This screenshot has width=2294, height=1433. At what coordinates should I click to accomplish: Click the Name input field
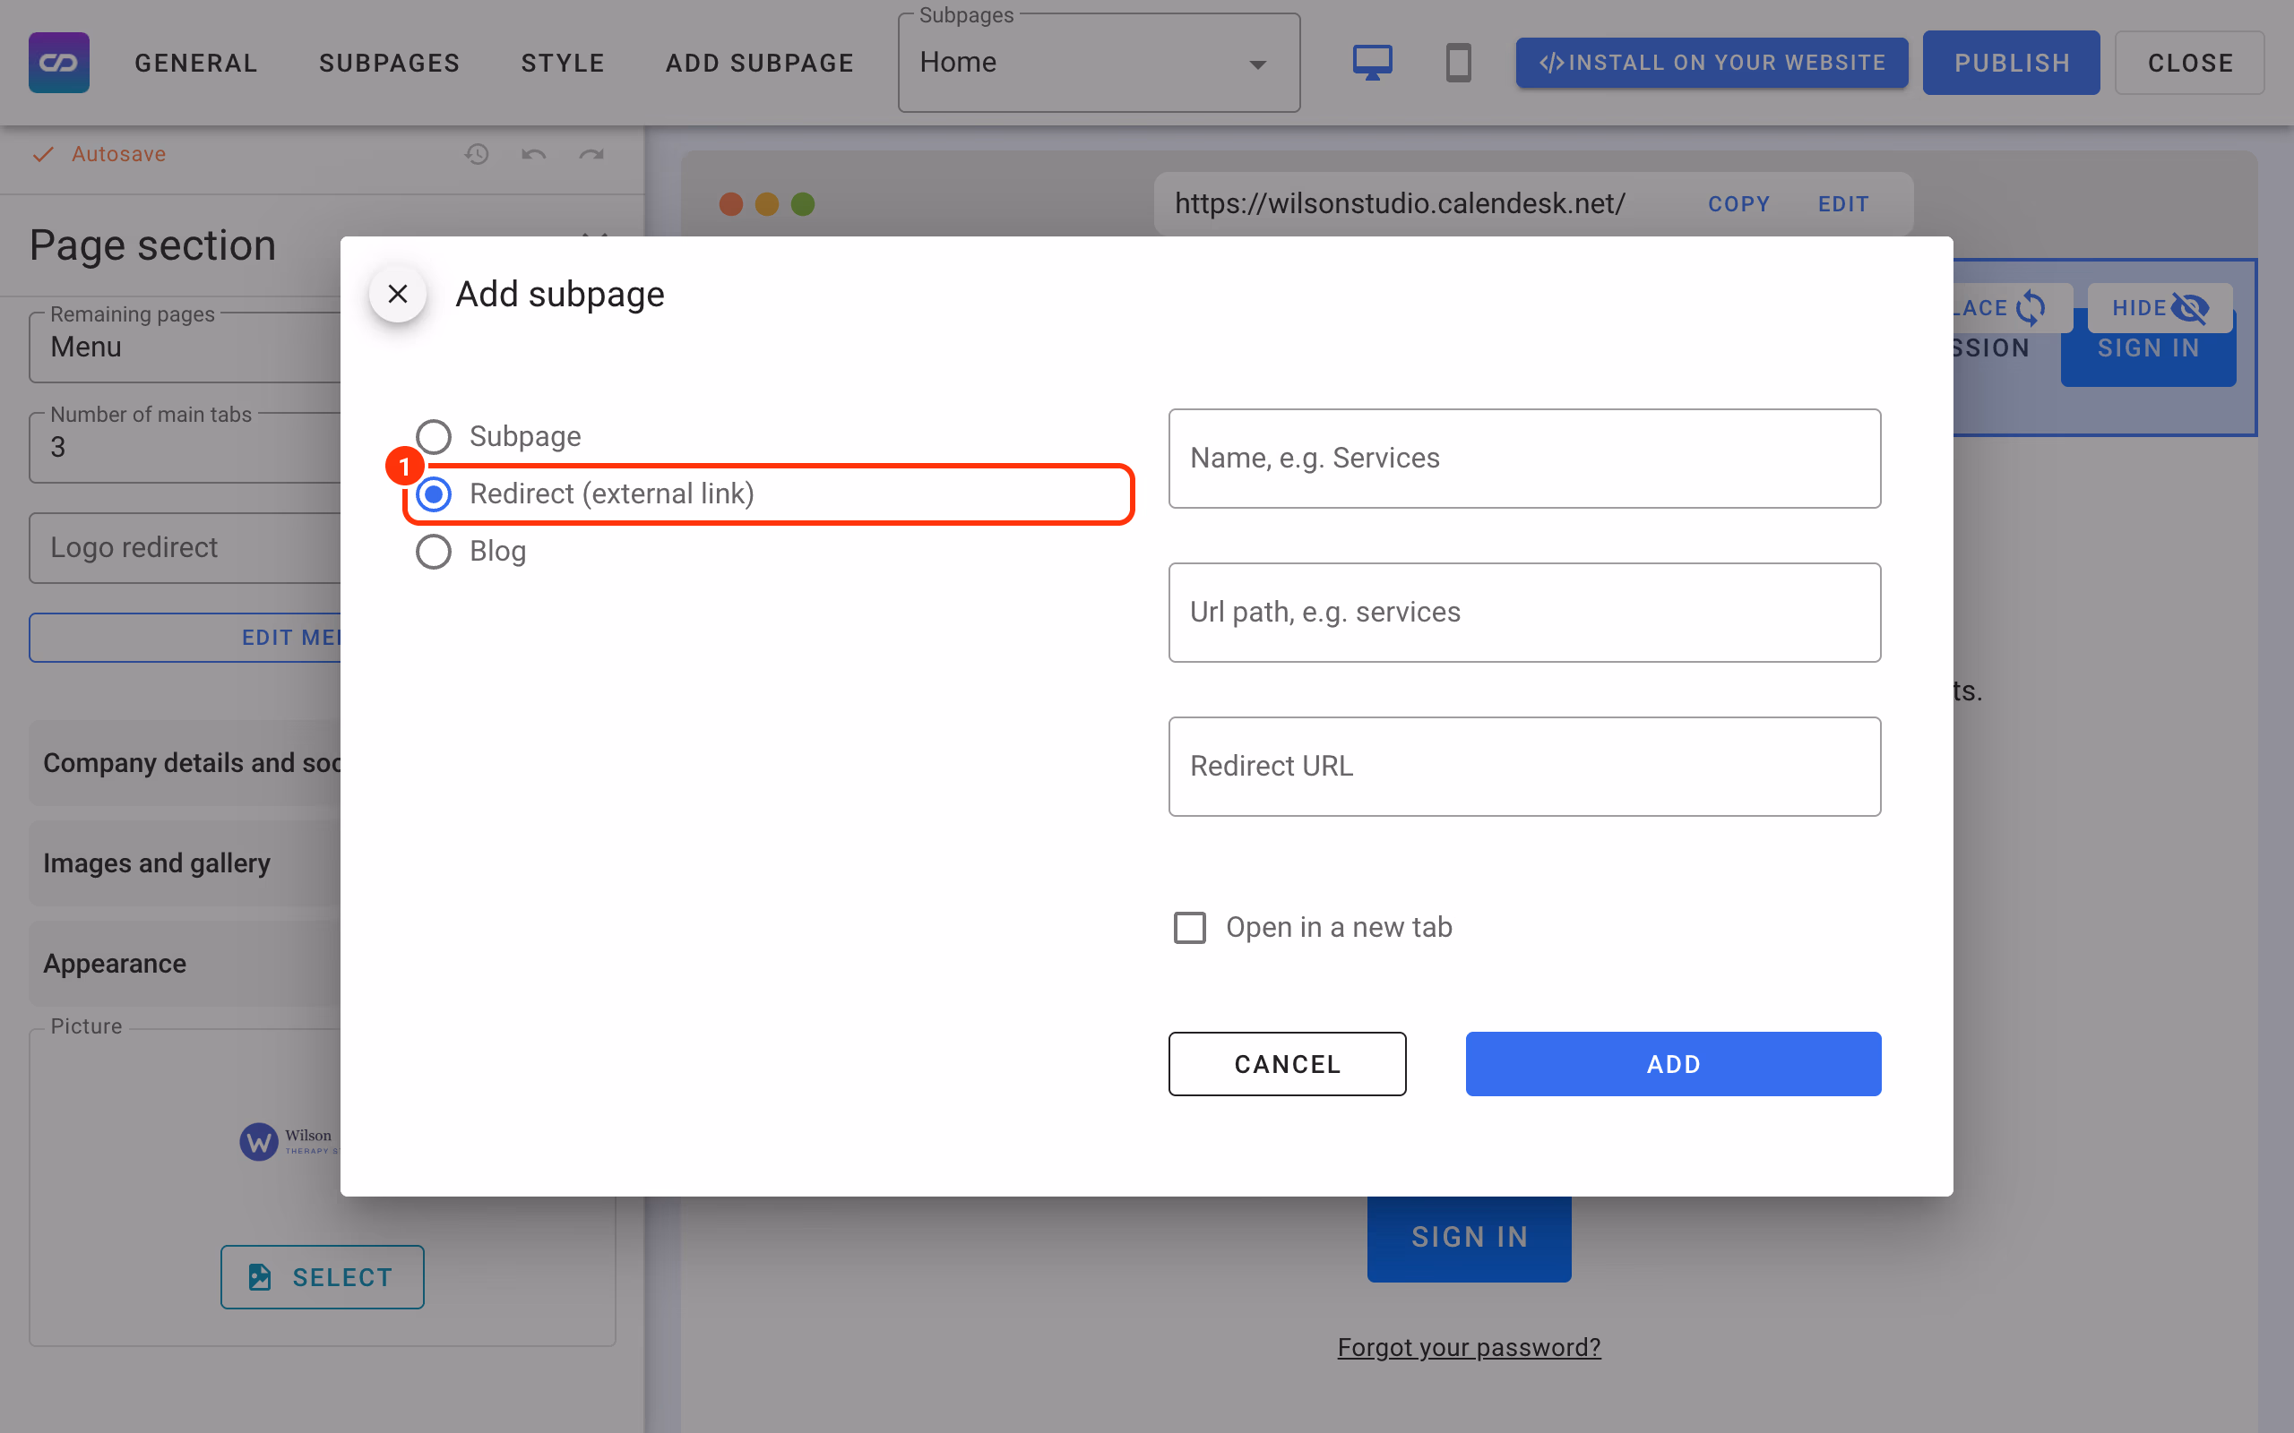pos(1524,459)
